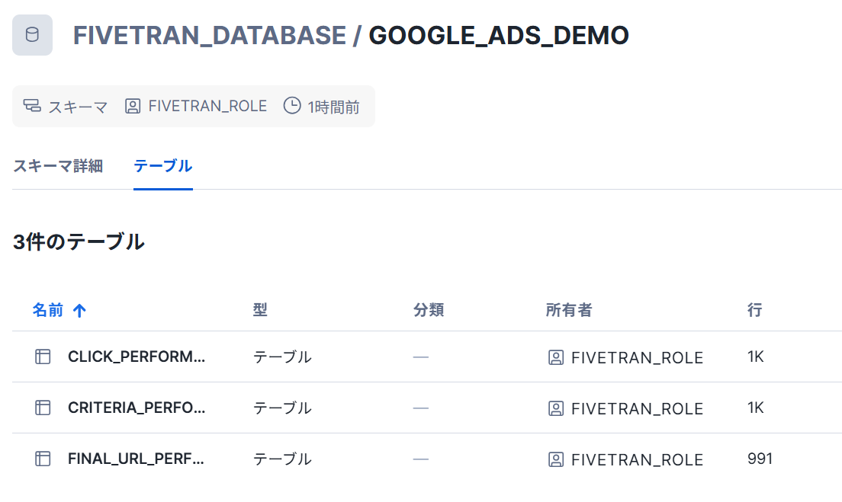Image resolution: width=842 pixels, height=502 pixels.
Task: Sort by 行 column header
Action: coord(754,310)
